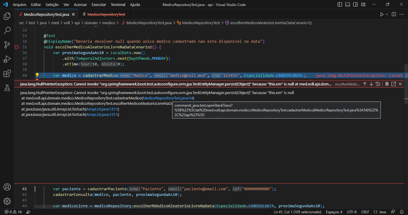Open the Source Control view

7,45
